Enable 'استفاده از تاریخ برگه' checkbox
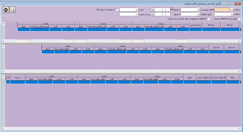 tap(117, 10)
